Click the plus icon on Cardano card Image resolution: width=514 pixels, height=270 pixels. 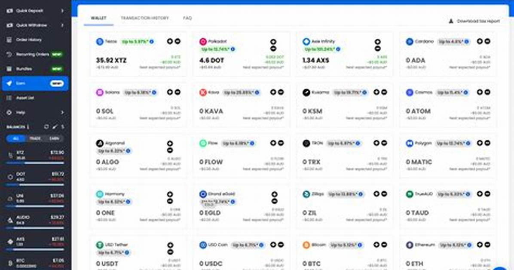coord(480,41)
